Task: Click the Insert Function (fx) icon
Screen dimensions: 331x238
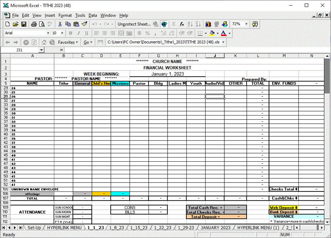Action: click(181, 25)
